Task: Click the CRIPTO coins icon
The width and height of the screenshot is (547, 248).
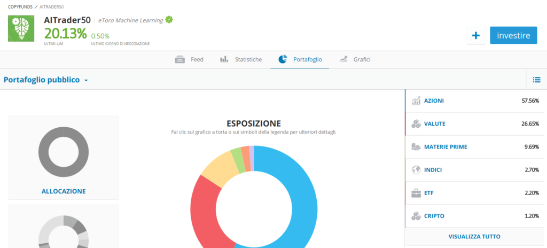Action: [x=416, y=216]
